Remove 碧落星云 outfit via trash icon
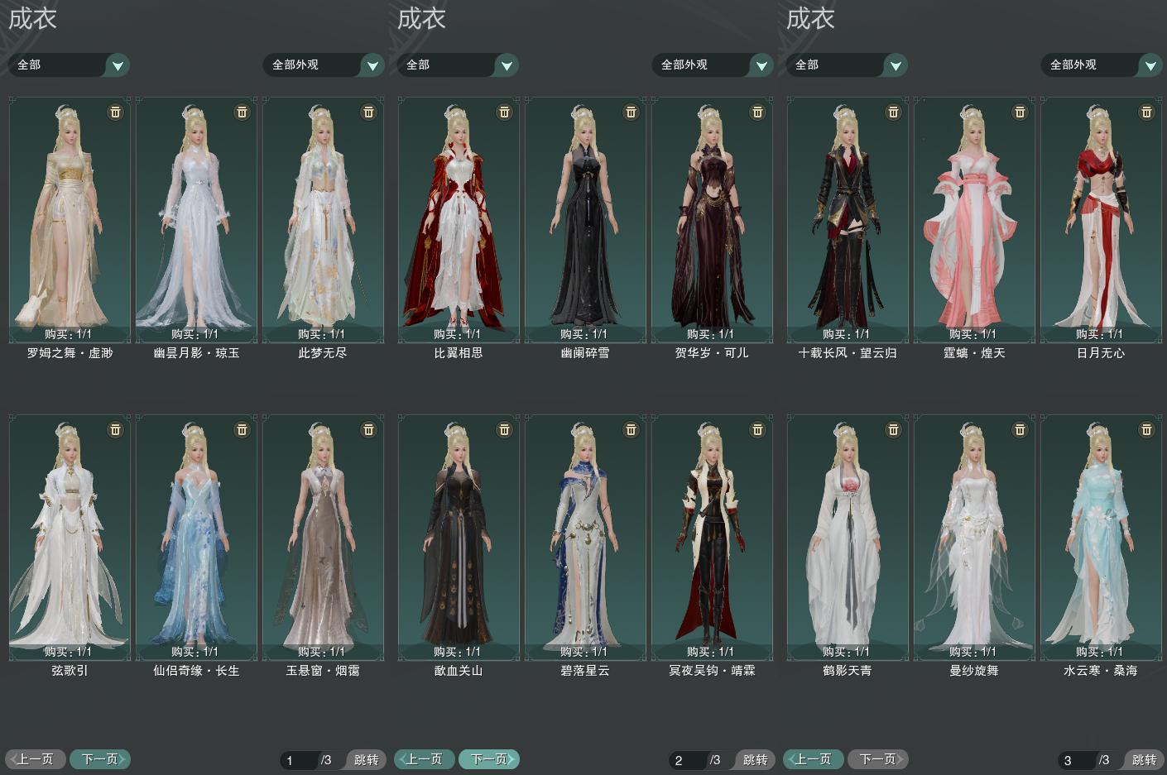 [632, 429]
